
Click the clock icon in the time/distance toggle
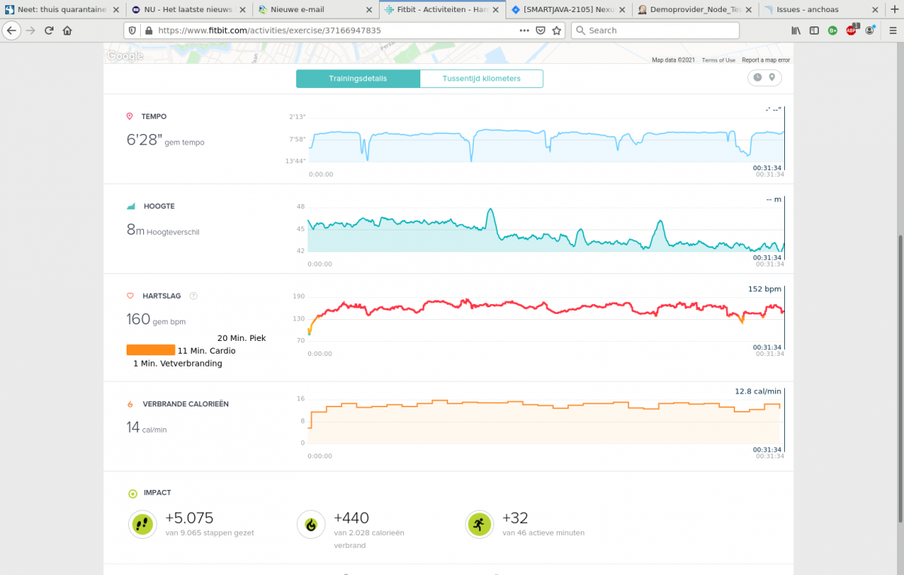pyautogui.click(x=757, y=78)
